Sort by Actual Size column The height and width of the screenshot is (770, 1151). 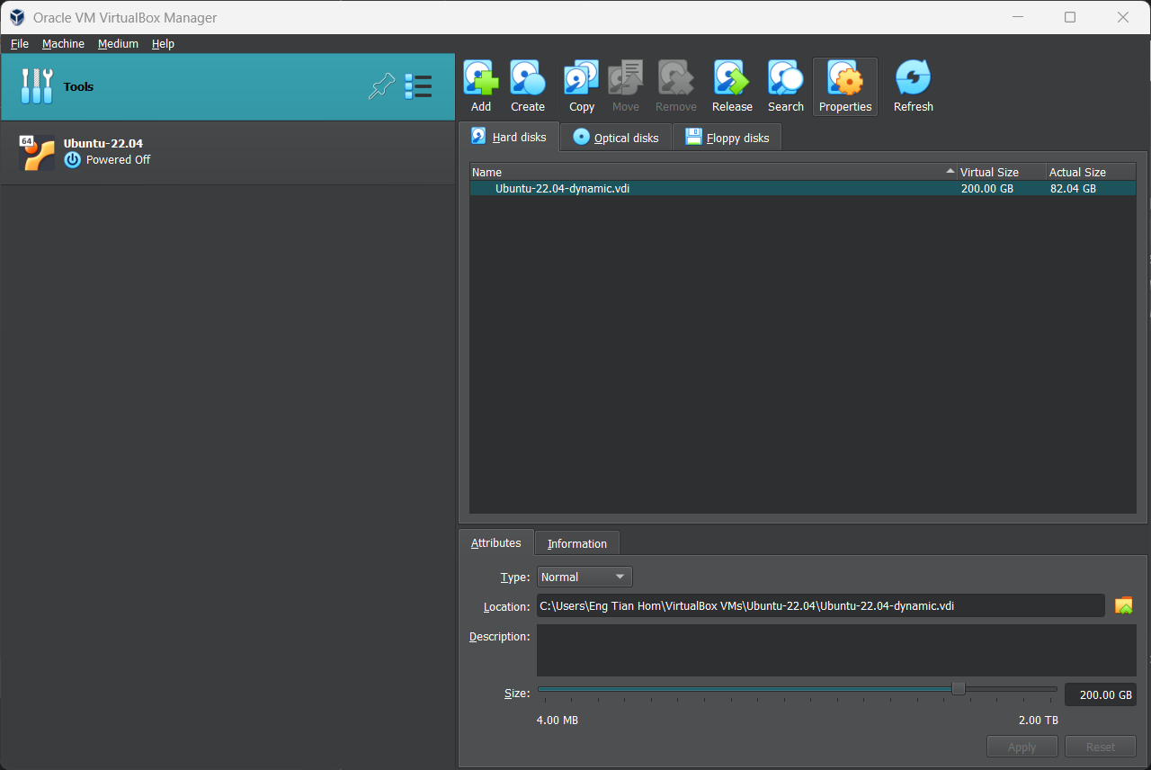click(1091, 172)
